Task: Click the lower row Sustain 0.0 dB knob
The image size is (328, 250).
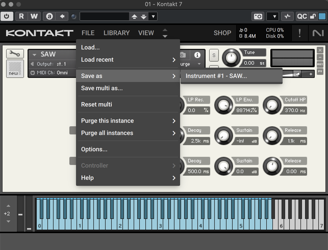Action: 224,166
